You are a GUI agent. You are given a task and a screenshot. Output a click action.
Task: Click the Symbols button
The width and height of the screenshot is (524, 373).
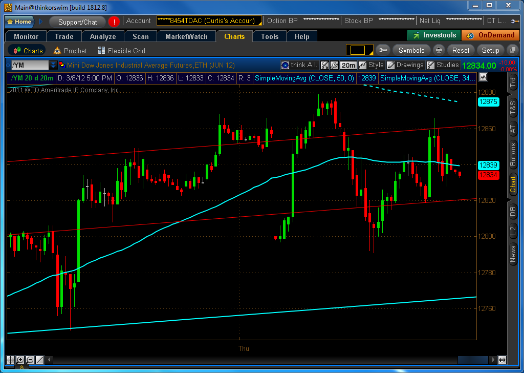[411, 50]
